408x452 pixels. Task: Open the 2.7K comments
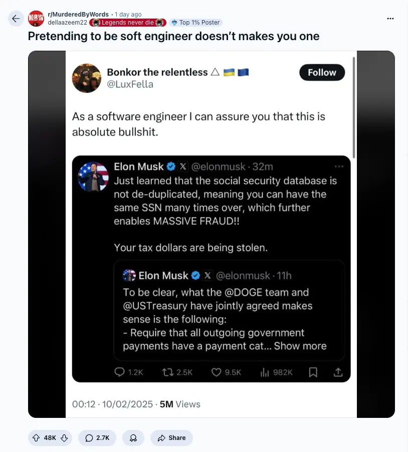point(97,438)
